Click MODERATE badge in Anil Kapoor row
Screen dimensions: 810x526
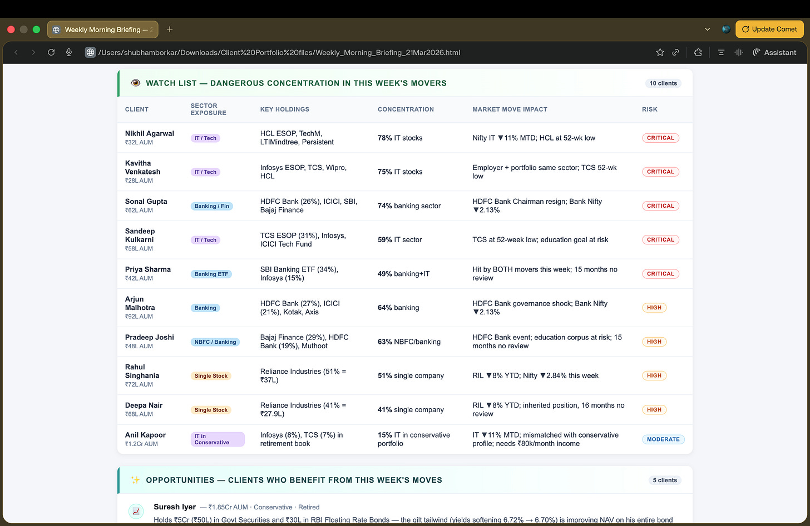(x=663, y=439)
